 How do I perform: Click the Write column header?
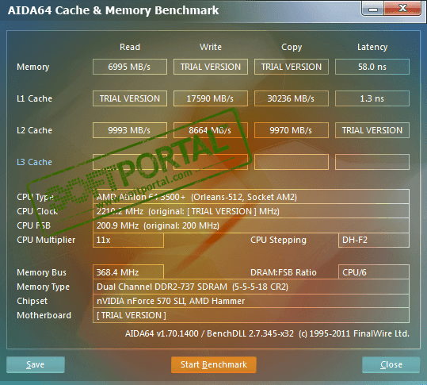(x=211, y=47)
